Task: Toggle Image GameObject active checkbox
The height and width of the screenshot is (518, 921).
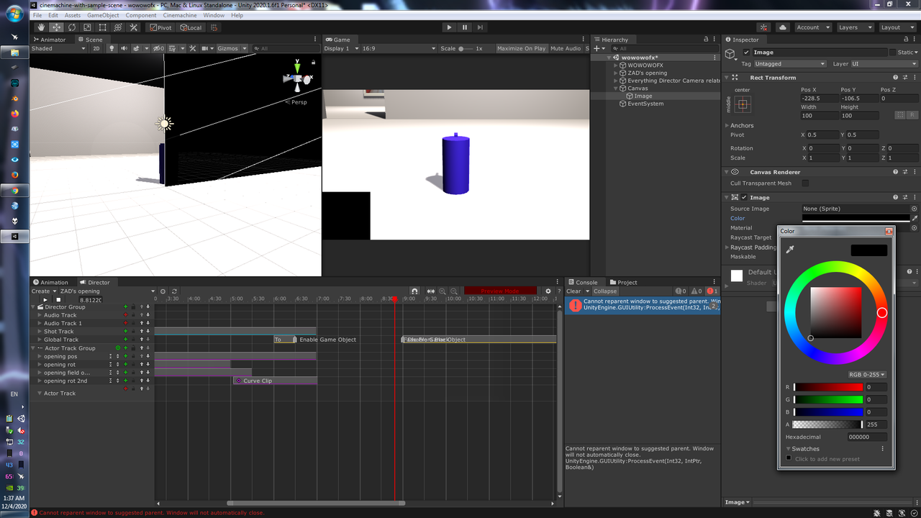Action: (x=746, y=53)
